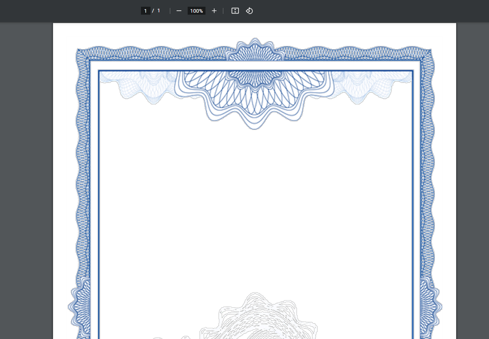Viewport: 489px width, 339px height.
Task: Click the certificate page in the viewer
Action: [x=255, y=181]
